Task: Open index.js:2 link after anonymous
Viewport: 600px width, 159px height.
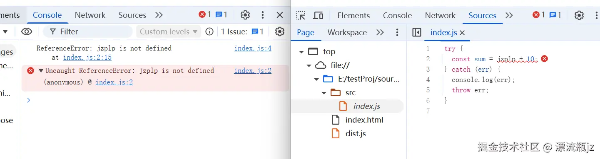Action: pyautogui.click(x=114, y=82)
